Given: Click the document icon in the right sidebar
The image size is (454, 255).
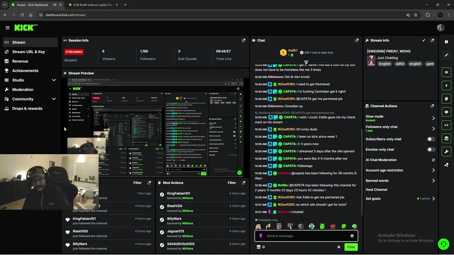Looking at the screenshot, I should click(x=446, y=98).
